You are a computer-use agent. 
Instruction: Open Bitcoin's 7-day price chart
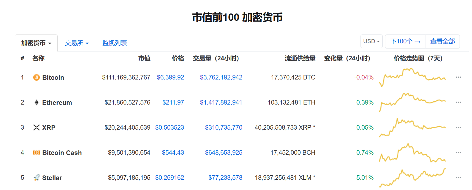tap(412, 77)
